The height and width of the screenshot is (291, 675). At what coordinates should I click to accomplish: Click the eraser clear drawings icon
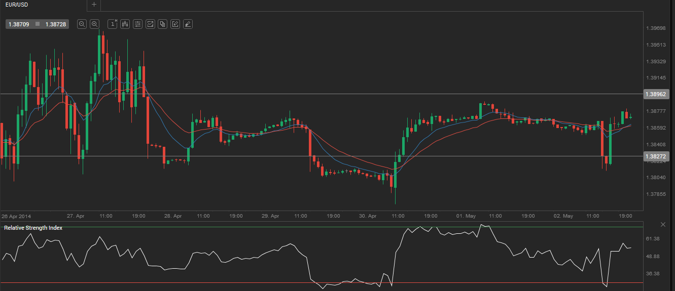(x=188, y=24)
